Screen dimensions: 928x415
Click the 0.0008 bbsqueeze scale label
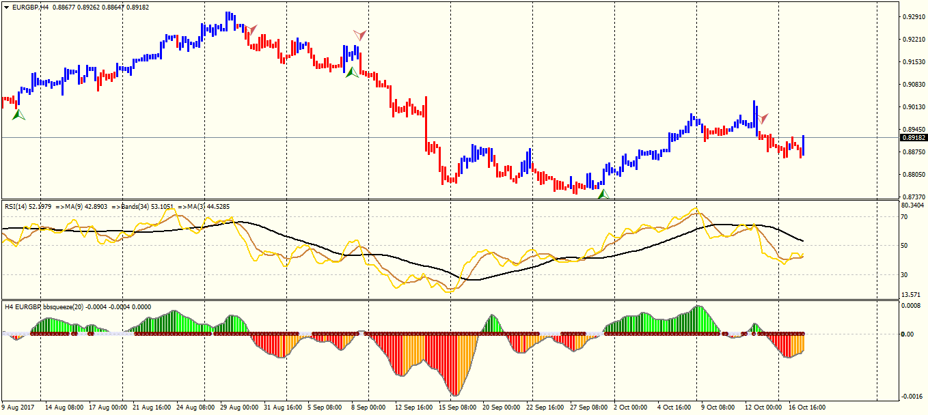point(912,306)
